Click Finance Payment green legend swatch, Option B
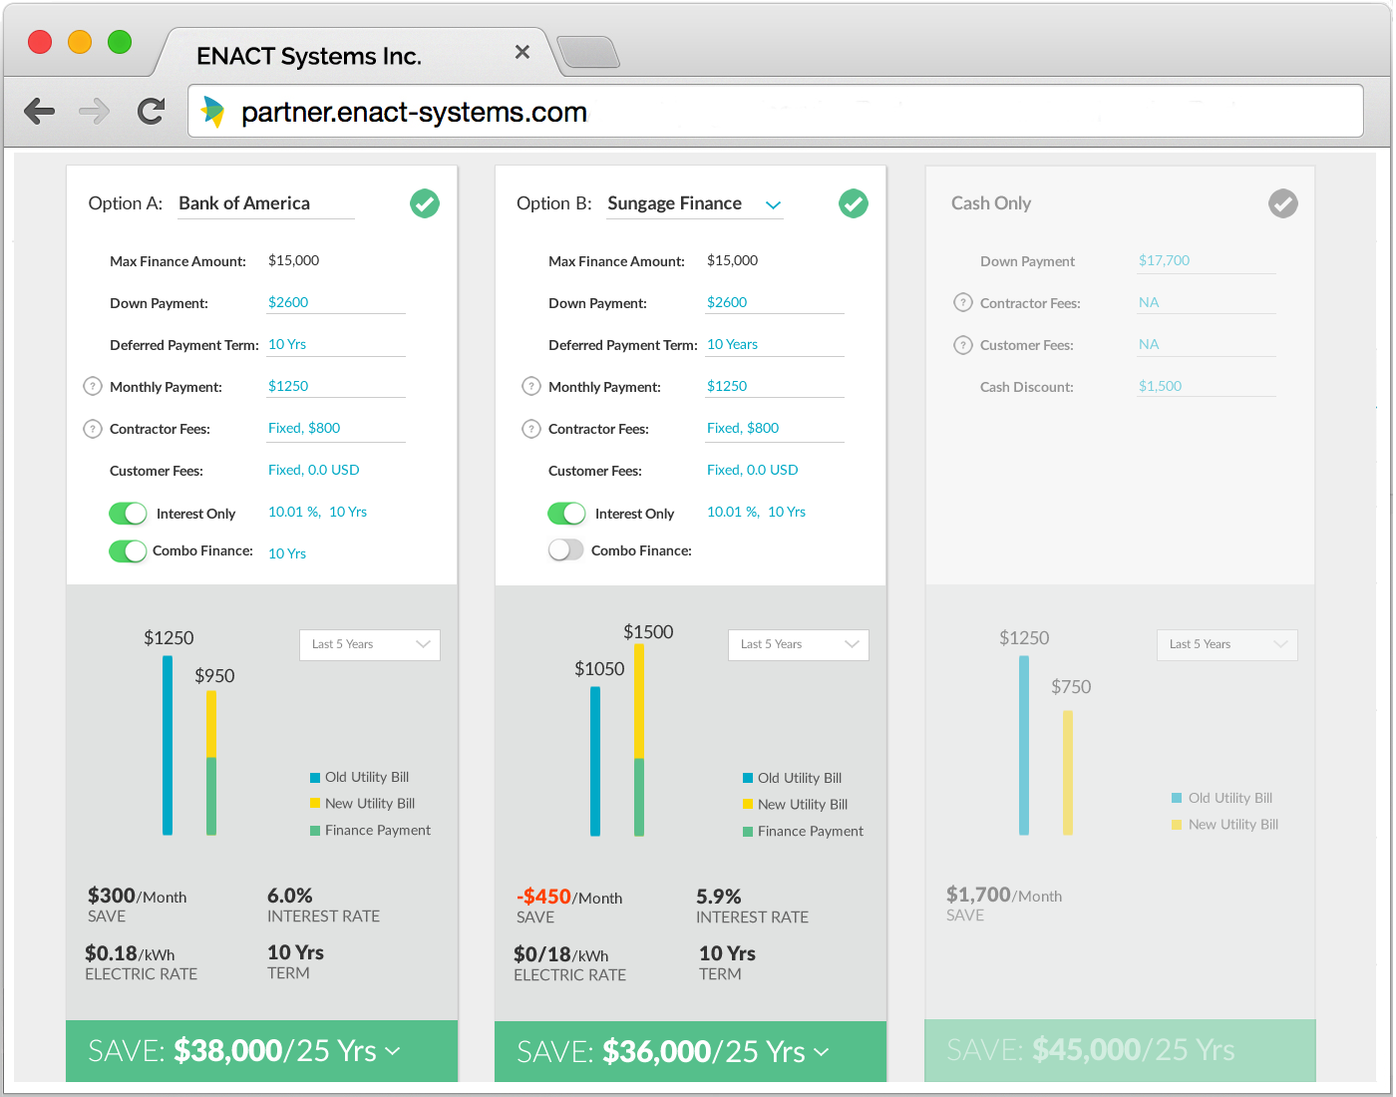Image resolution: width=1396 pixels, height=1097 pixels. (748, 832)
